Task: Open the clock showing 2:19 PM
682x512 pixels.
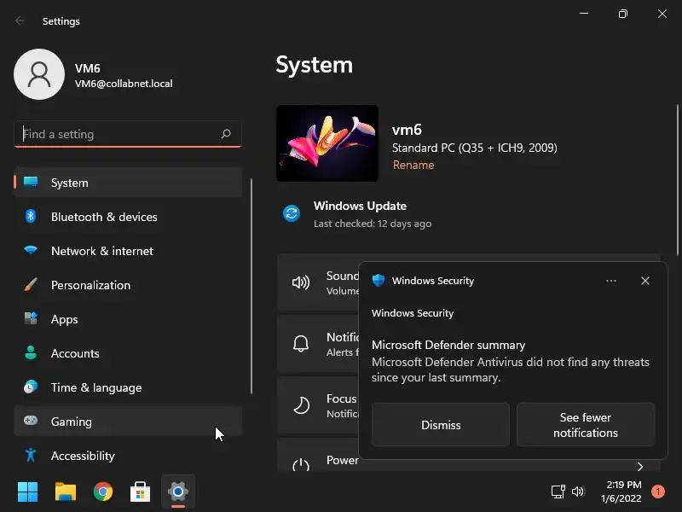Action: click(x=622, y=492)
